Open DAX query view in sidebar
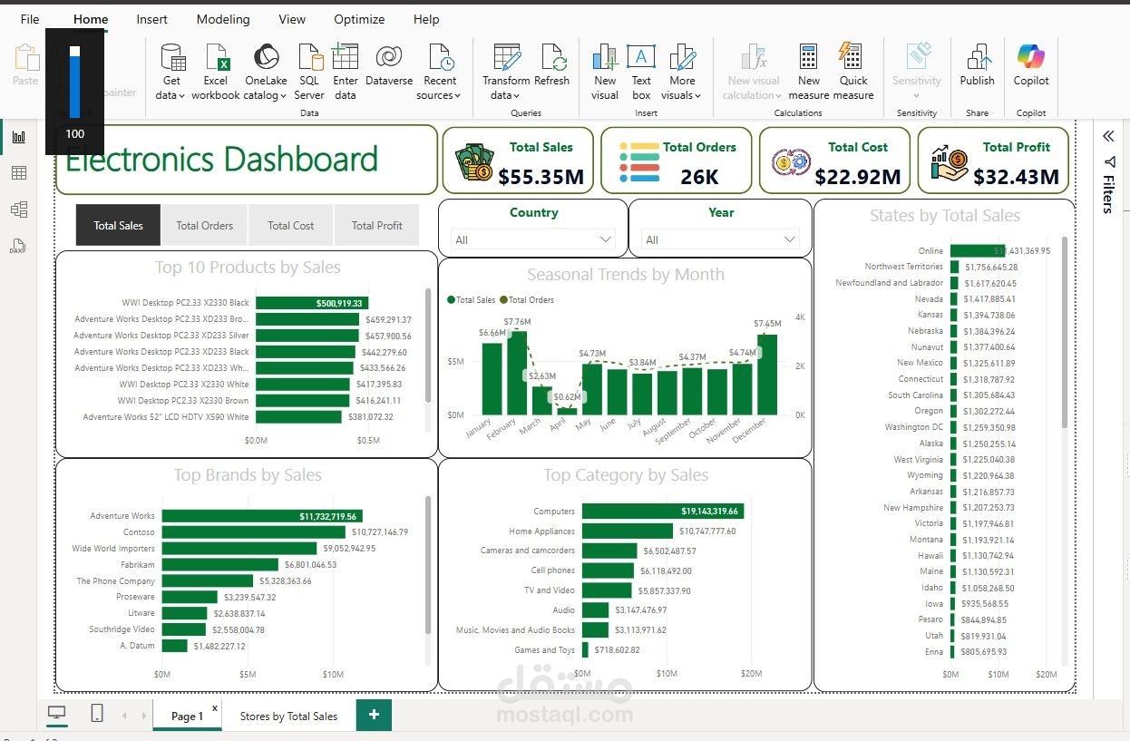The width and height of the screenshot is (1130, 741). point(19,246)
